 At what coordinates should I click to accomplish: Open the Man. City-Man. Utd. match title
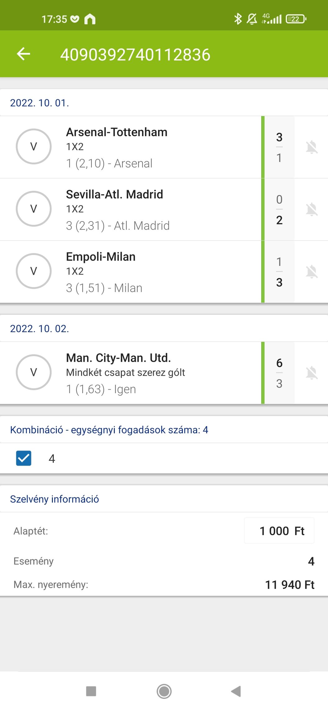118,358
